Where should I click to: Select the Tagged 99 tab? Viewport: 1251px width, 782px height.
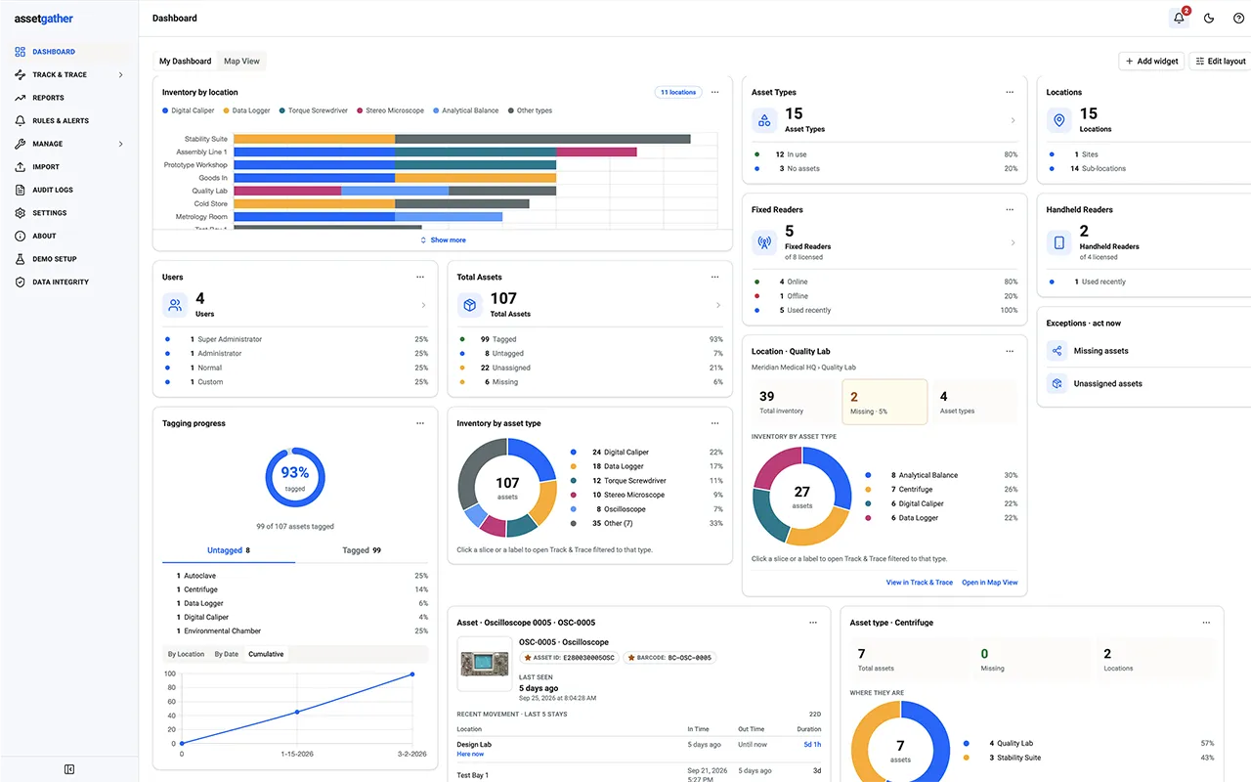pos(362,550)
